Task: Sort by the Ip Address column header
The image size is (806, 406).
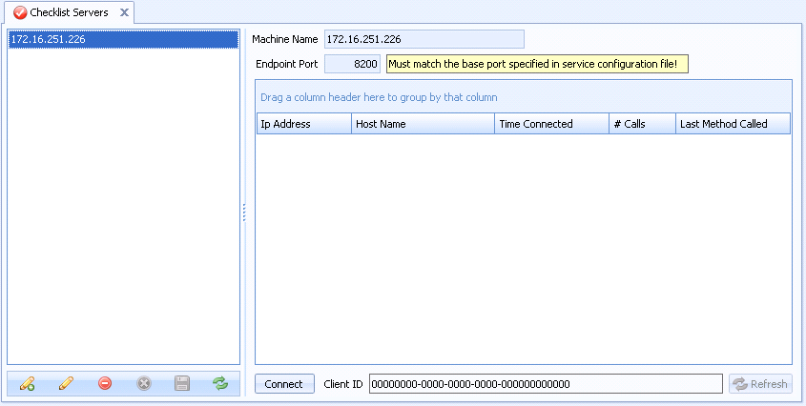Action: click(303, 124)
